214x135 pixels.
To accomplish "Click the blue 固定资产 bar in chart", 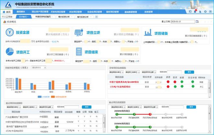I will [x=17, y=84].
